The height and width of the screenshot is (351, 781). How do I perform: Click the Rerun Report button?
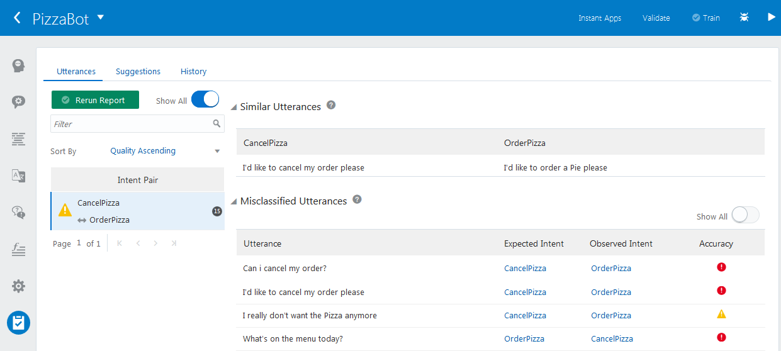pyautogui.click(x=95, y=100)
